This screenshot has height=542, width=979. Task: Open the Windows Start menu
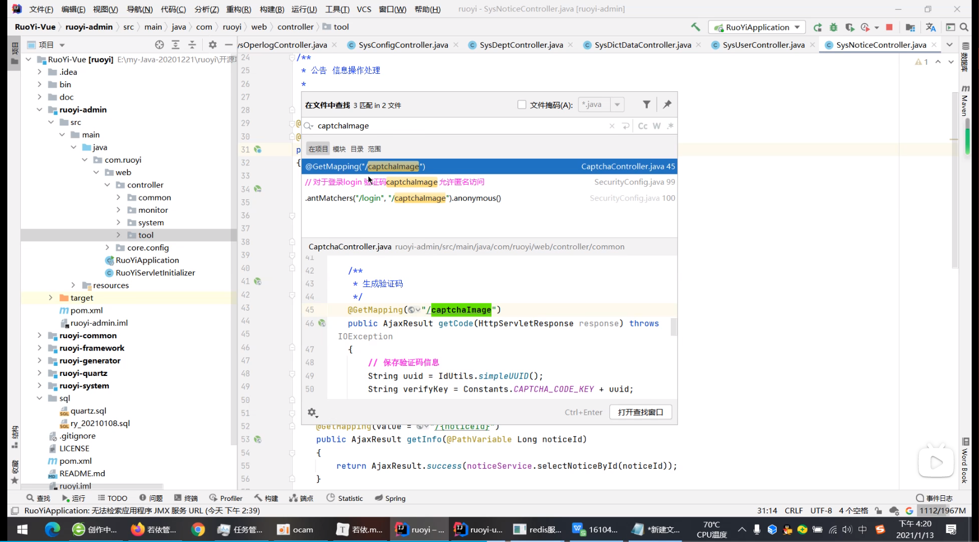point(23,530)
